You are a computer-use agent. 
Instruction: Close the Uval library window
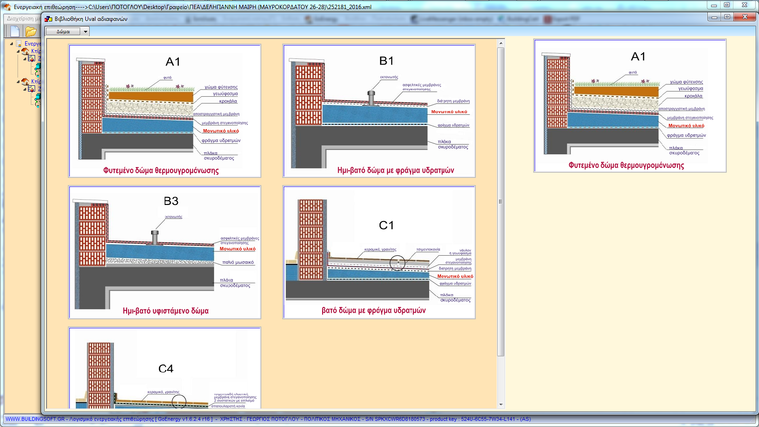point(744,17)
